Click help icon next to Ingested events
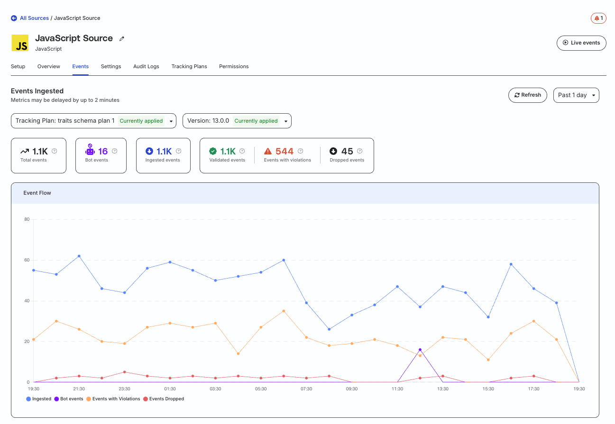The image size is (615, 424). [x=178, y=151]
